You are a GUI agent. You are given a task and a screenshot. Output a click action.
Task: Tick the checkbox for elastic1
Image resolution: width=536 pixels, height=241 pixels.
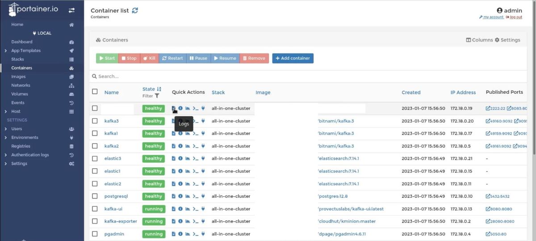(x=95, y=171)
